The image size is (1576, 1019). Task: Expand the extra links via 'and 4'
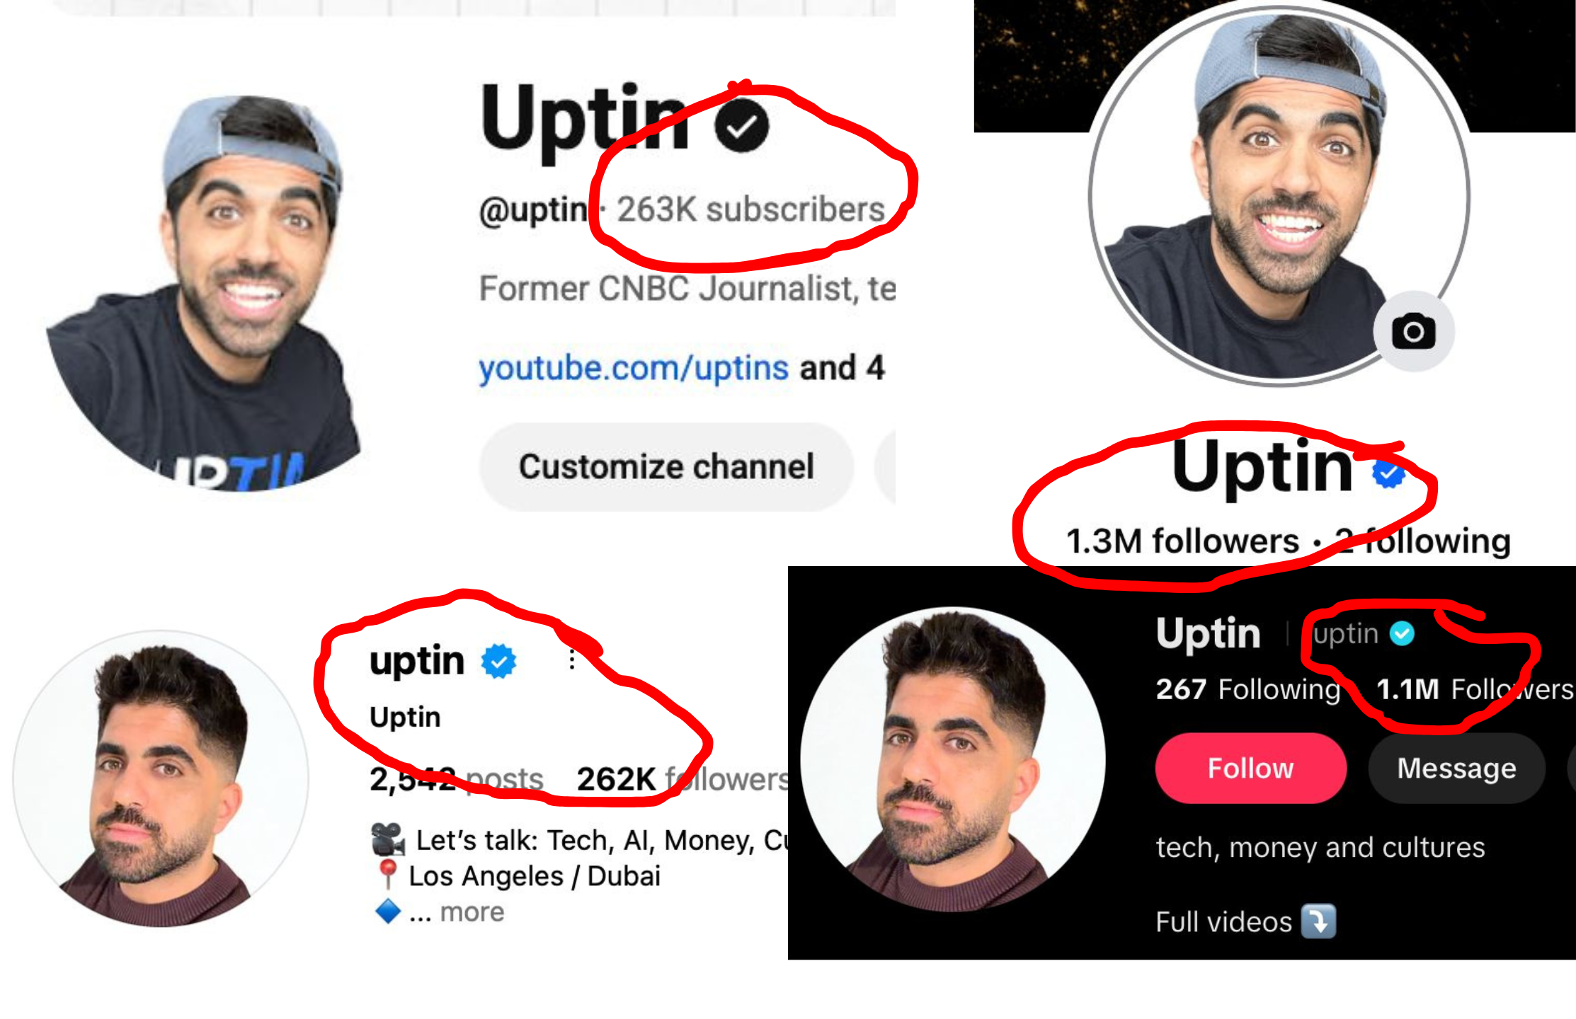tap(842, 368)
